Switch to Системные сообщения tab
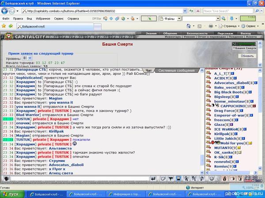The width and height of the screenshot is (265, 198). pos(176,70)
